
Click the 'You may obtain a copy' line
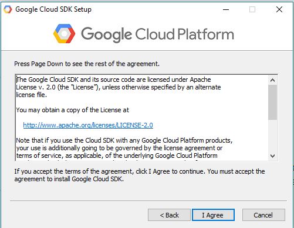coord(73,110)
